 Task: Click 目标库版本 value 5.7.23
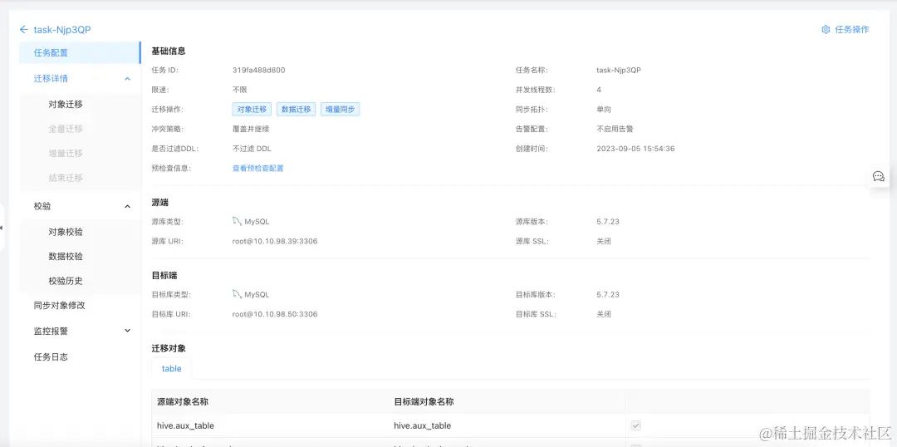coord(608,295)
